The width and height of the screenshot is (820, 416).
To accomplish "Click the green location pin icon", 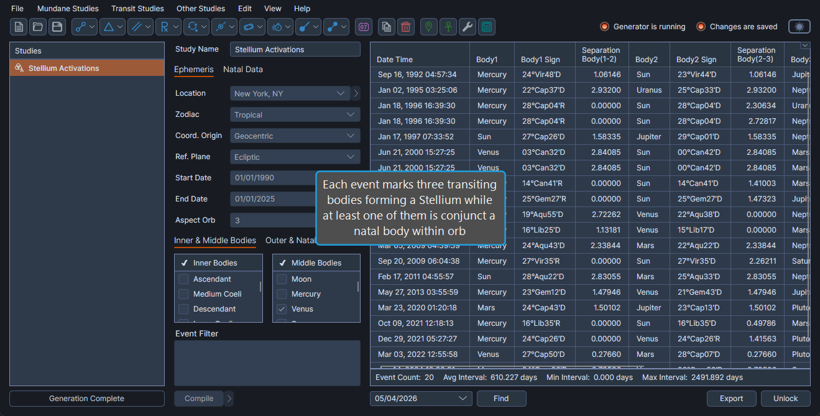I will [429, 27].
